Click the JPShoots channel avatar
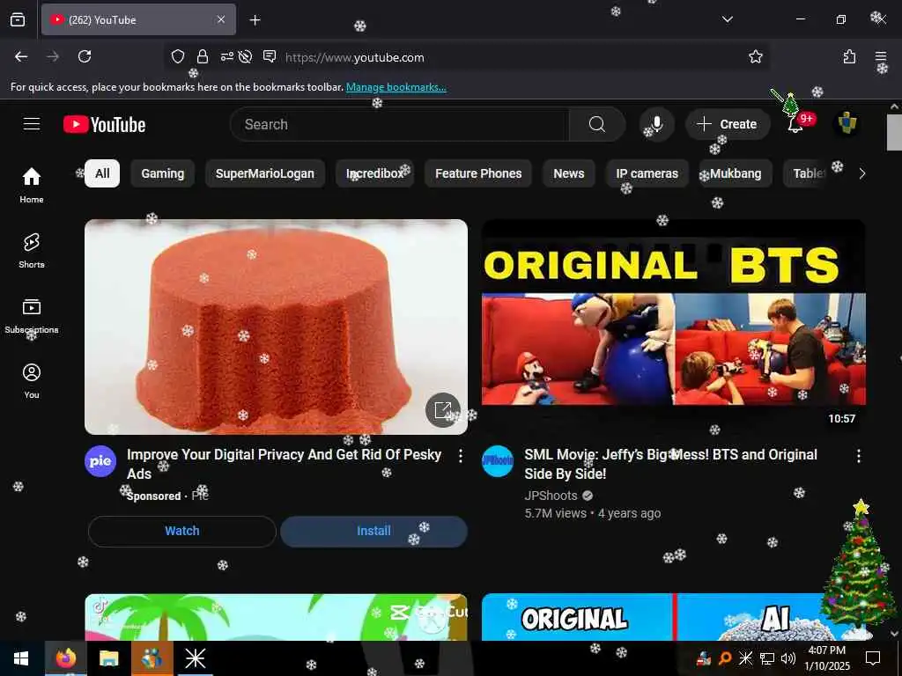The image size is (902, 676). point(498,461)
